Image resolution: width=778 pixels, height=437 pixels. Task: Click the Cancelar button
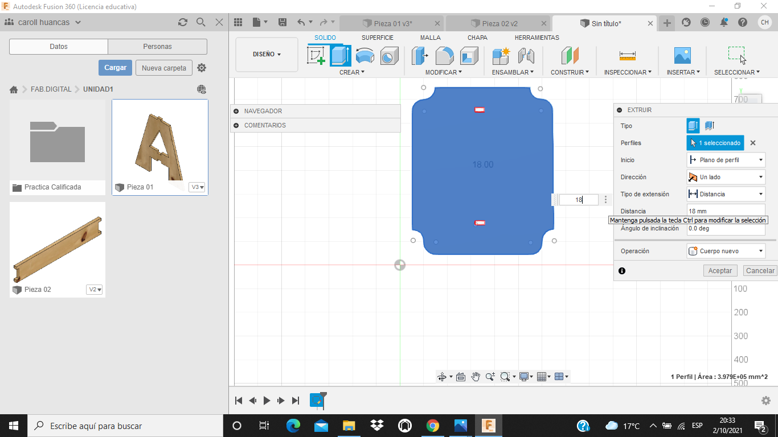pyautogui.click(x=760, y=271)
